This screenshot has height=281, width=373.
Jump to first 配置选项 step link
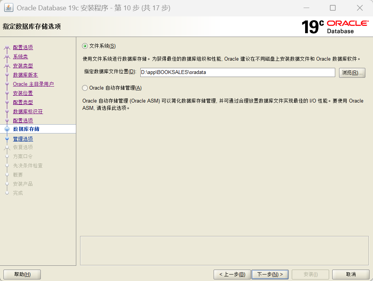23,47
